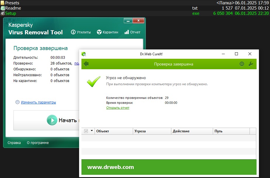Screen dimensions: 270x178
Task: Close the Dr.Web CureIt window
Action: [250, 54]
